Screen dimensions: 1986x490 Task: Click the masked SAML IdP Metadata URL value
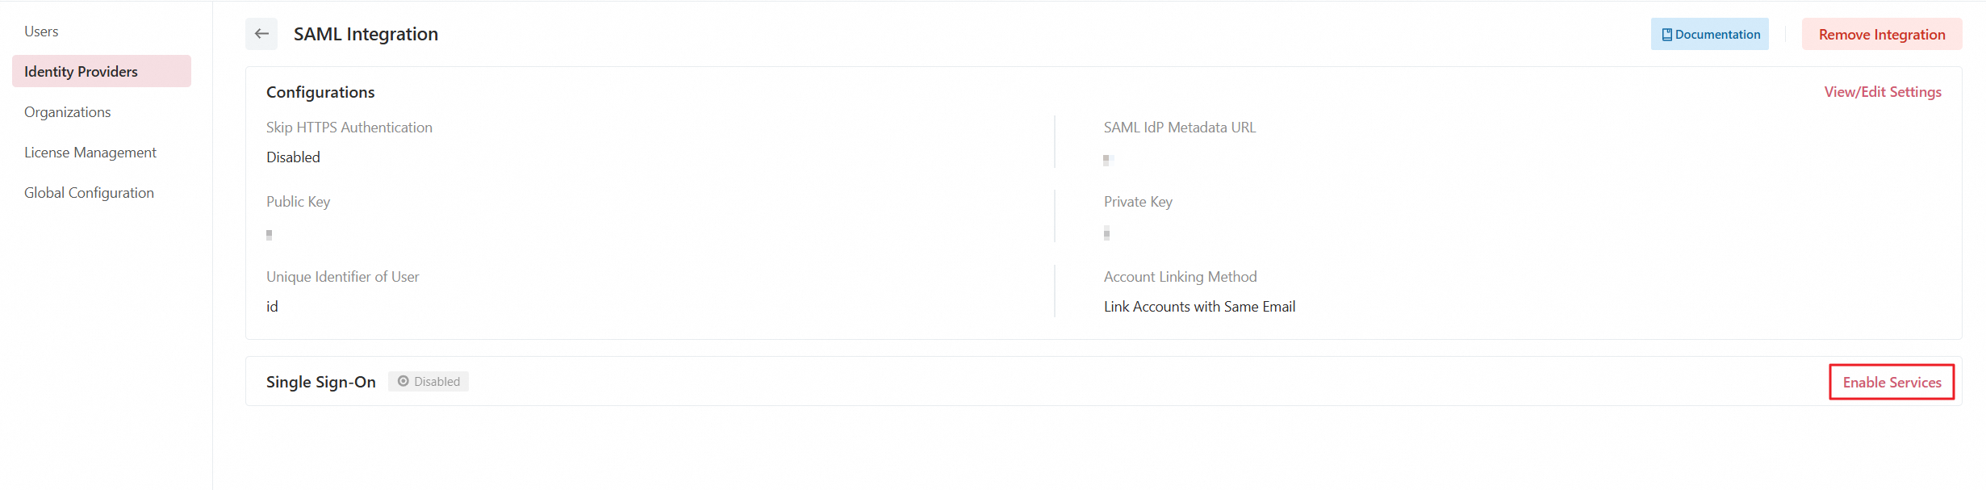point(1108,160)
